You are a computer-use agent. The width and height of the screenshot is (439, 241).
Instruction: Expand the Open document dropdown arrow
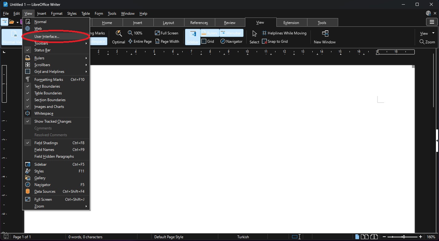pos(18,22)
